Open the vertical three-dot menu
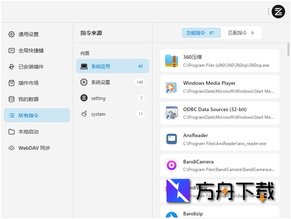Screen dimensions: 291x219 pos(268,11)
